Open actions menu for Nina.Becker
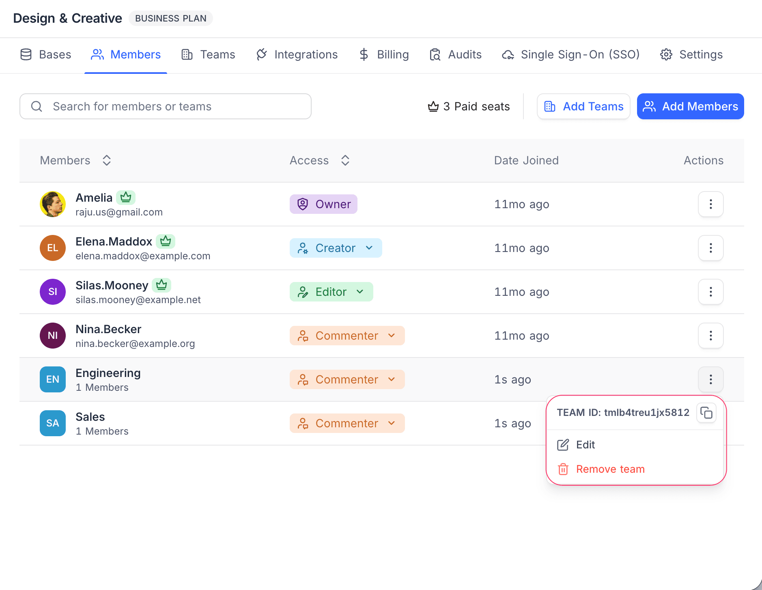Image resolution: width=762 pixels, height=590 pixels. [710, 336]
